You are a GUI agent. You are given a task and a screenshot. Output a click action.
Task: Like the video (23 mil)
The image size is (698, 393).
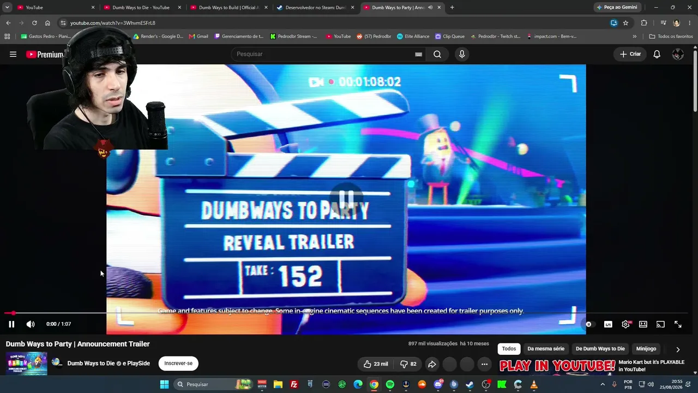[376, 364]
